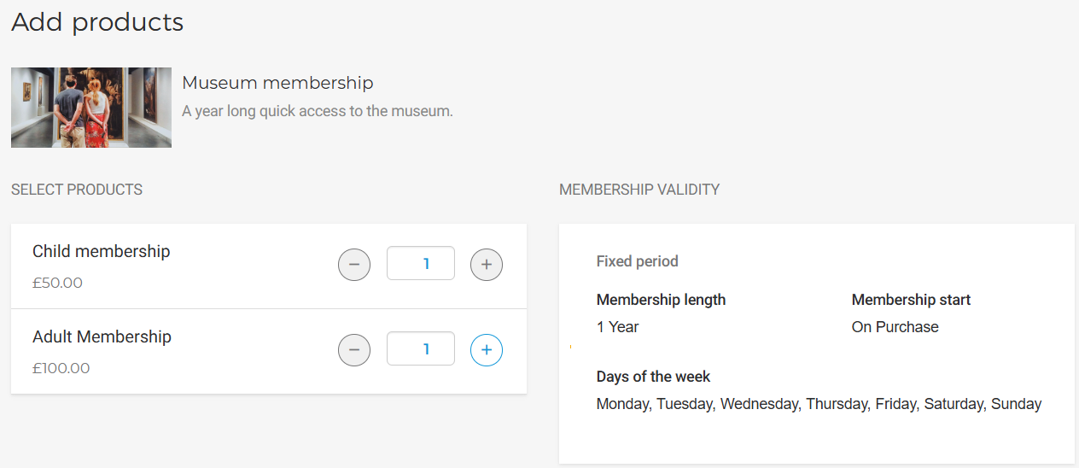Click the Child membership quantity field
Viewport: 1079px width, 468px height.
point(420,264)
